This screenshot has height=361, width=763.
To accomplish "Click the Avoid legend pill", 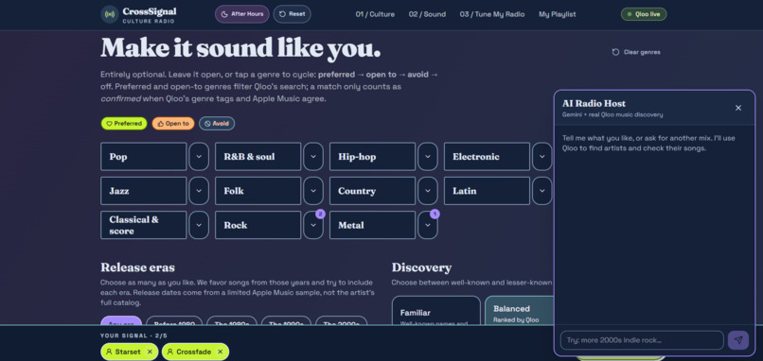I will [217, 124].
